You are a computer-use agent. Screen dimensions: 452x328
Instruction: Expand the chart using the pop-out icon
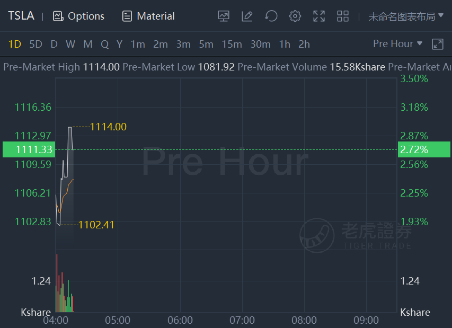tap(437, 45)
